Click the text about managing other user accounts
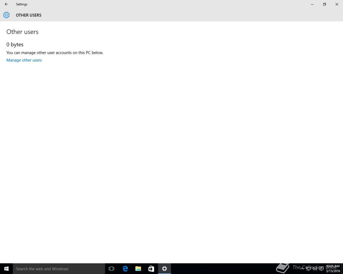The width and height of the screenshot is (343, 274). point(55,53)
